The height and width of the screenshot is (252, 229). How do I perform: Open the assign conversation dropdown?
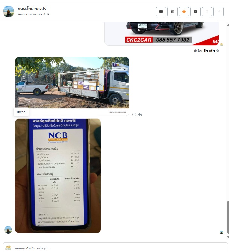click(34, 14)
